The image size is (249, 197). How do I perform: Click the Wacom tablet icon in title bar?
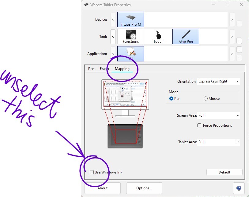pyautogui.click(x=86, y=5)
